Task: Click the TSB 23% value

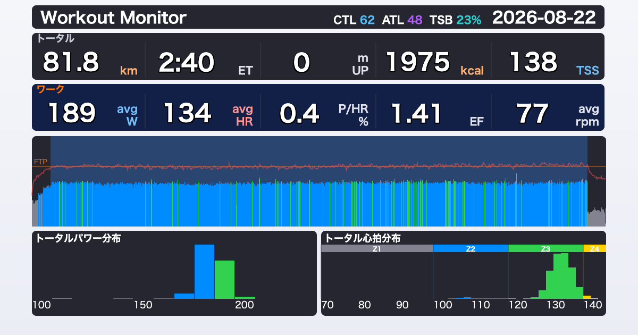Action: 455,20
